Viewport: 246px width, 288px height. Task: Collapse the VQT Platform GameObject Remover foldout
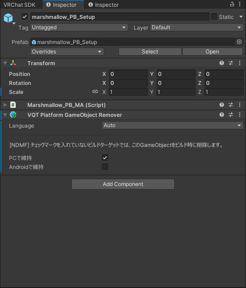click(5, 115)
